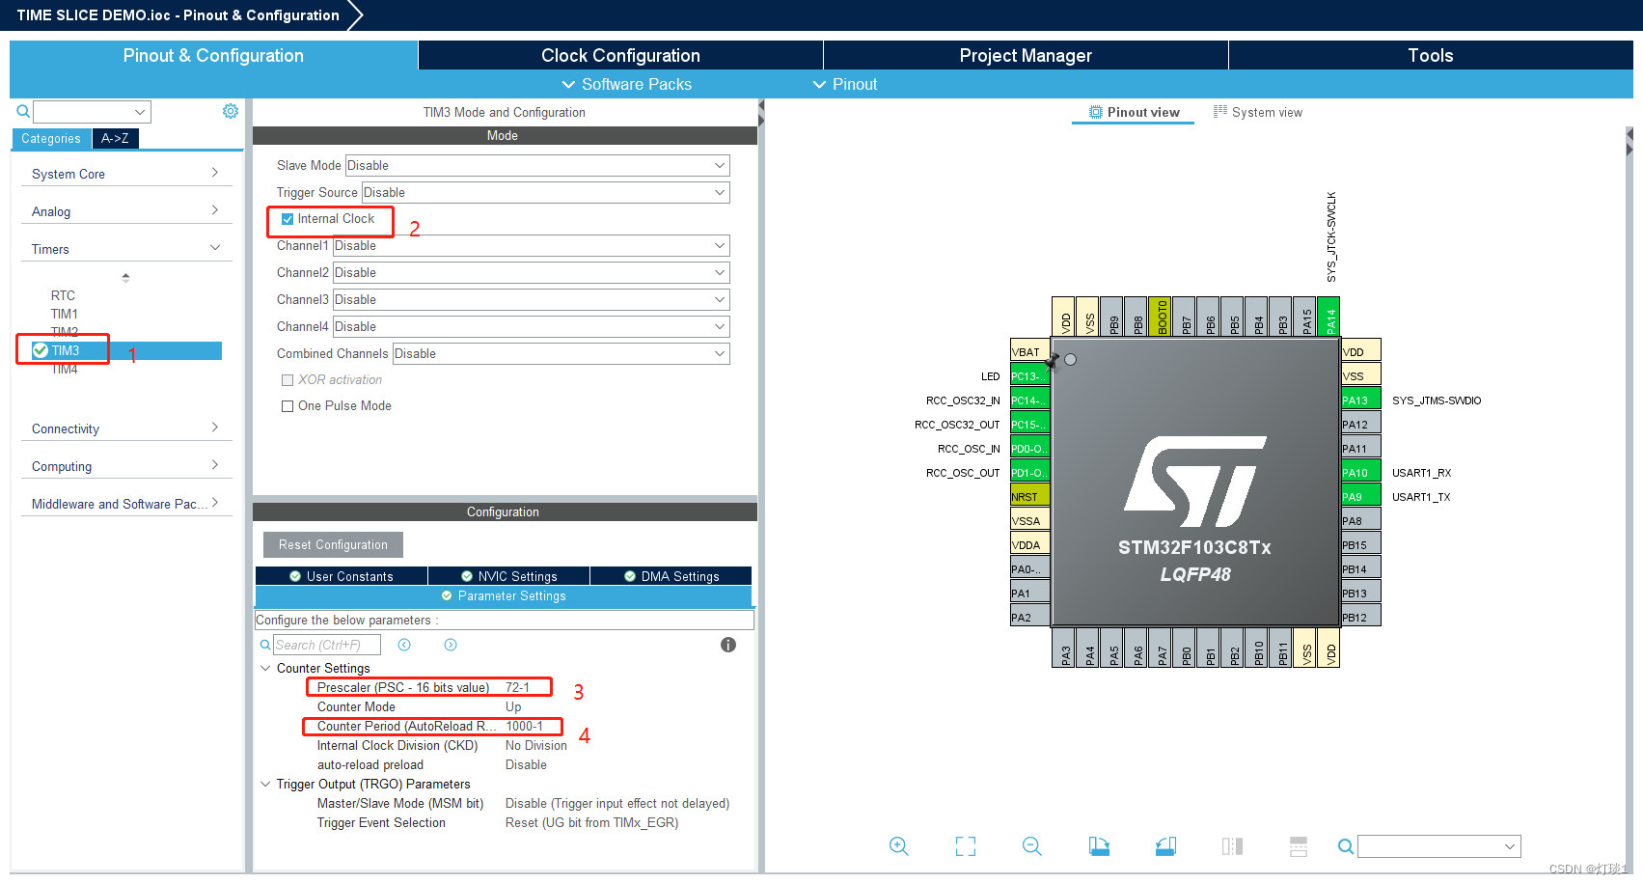Open the Channel4 dropdown

point(532,326)
